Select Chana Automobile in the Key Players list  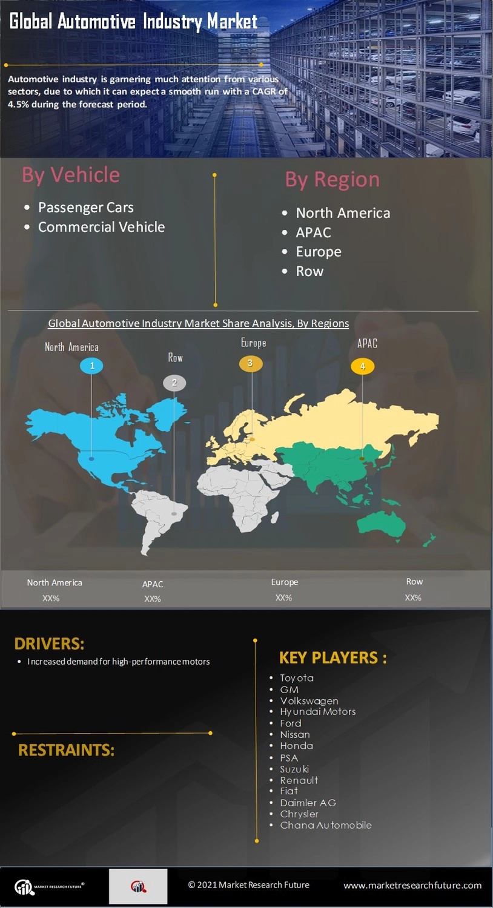(325, 825)
